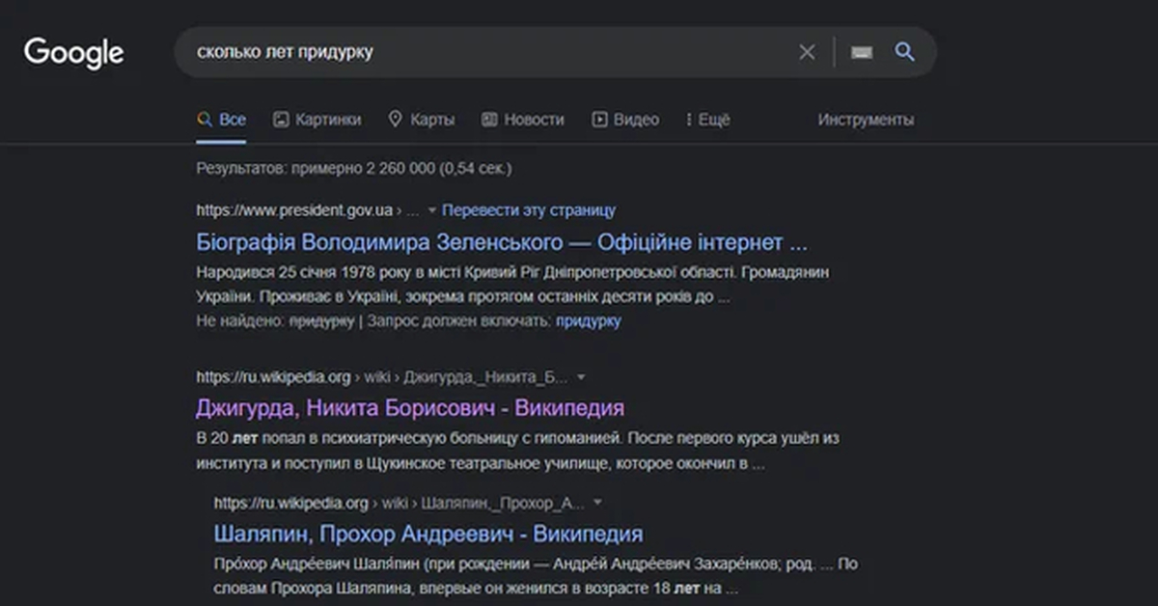
Task: Select the Все results tab
Action: tap(221, 120)
